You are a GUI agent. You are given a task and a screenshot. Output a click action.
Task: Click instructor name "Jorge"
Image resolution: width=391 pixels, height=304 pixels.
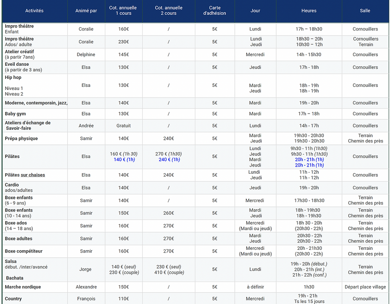pyautogui.click(x=85, y=269)
